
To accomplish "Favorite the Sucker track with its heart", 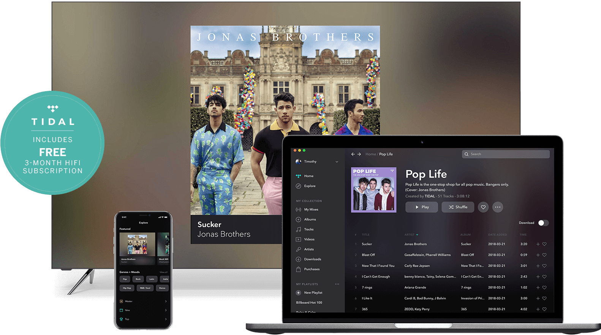I will (544, 244).
